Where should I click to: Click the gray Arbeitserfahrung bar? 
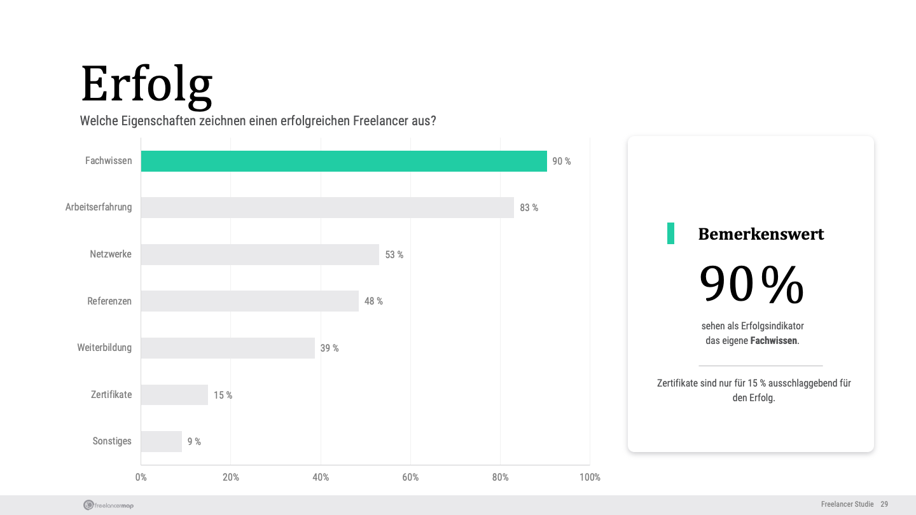[327, 207]
